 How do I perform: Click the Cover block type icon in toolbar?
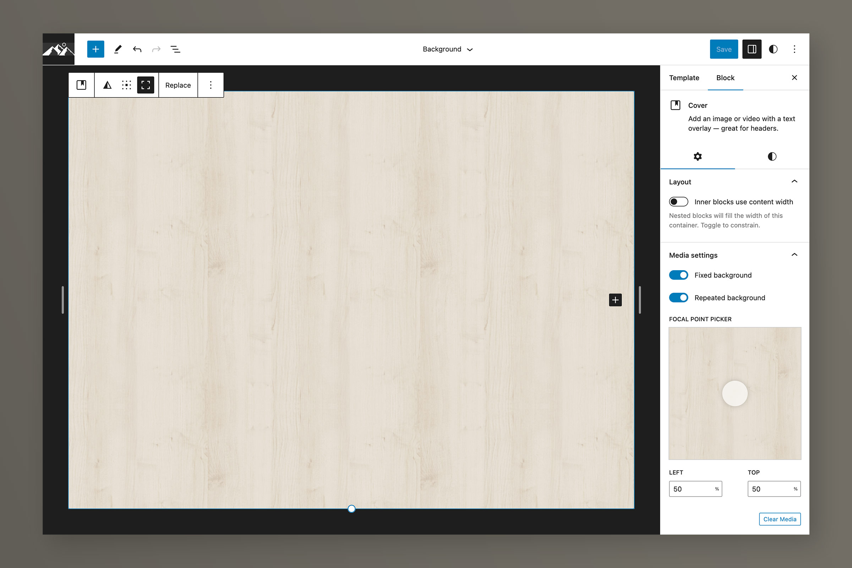pos(82,85)
